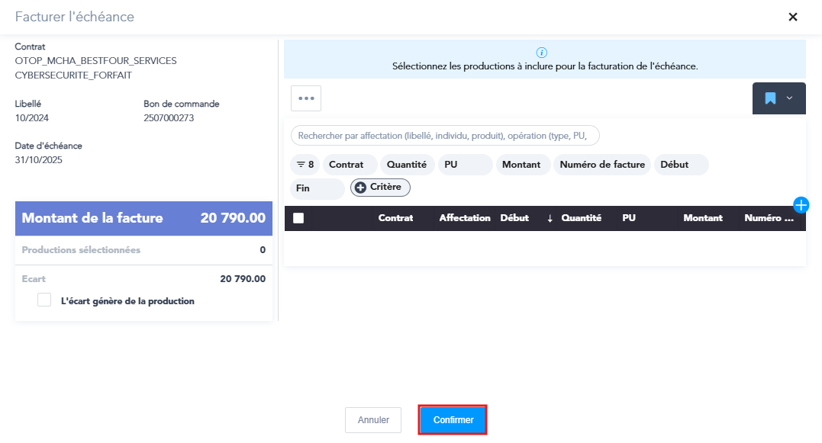Close the Facturer l'échéance dialog
Viewport: 822px width, 443px height.
pyautogui.click(x=793, y=17)
